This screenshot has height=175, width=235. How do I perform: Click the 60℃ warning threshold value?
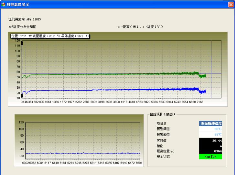[x=210, y=129]
